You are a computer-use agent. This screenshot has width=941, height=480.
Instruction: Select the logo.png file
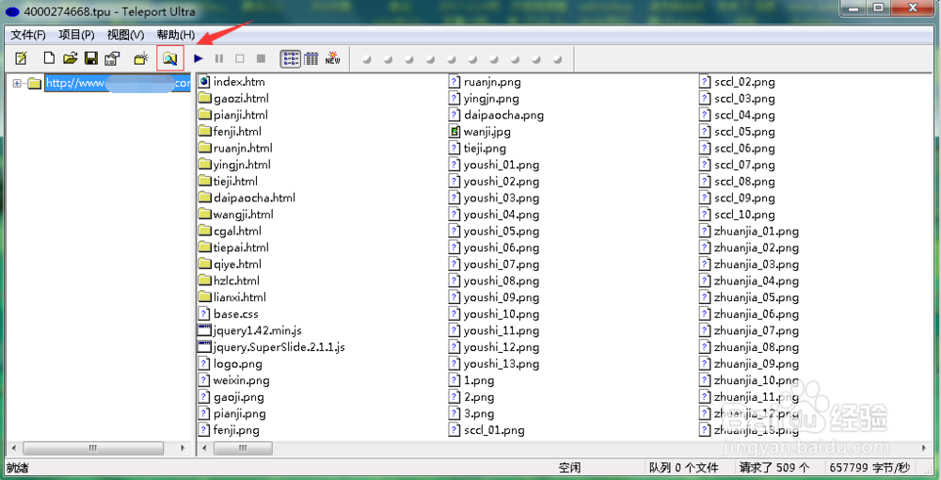tap(231, 363)
